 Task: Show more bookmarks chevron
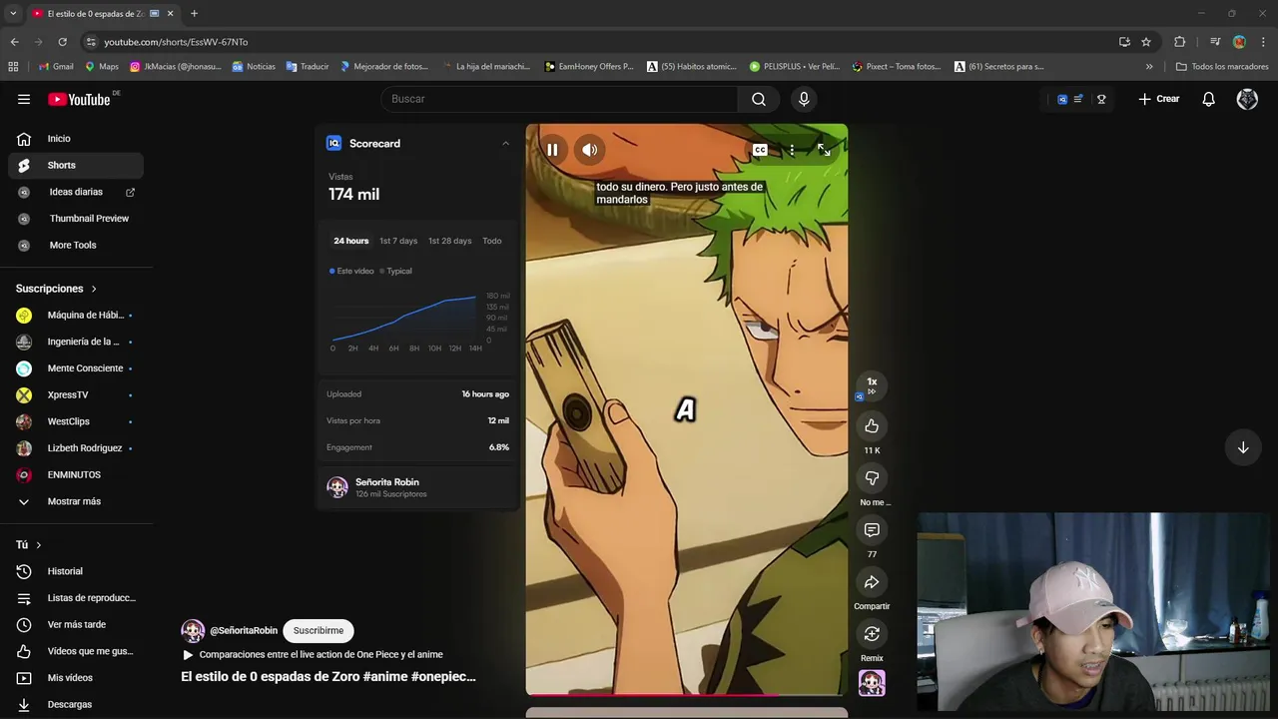(1149, 67)
